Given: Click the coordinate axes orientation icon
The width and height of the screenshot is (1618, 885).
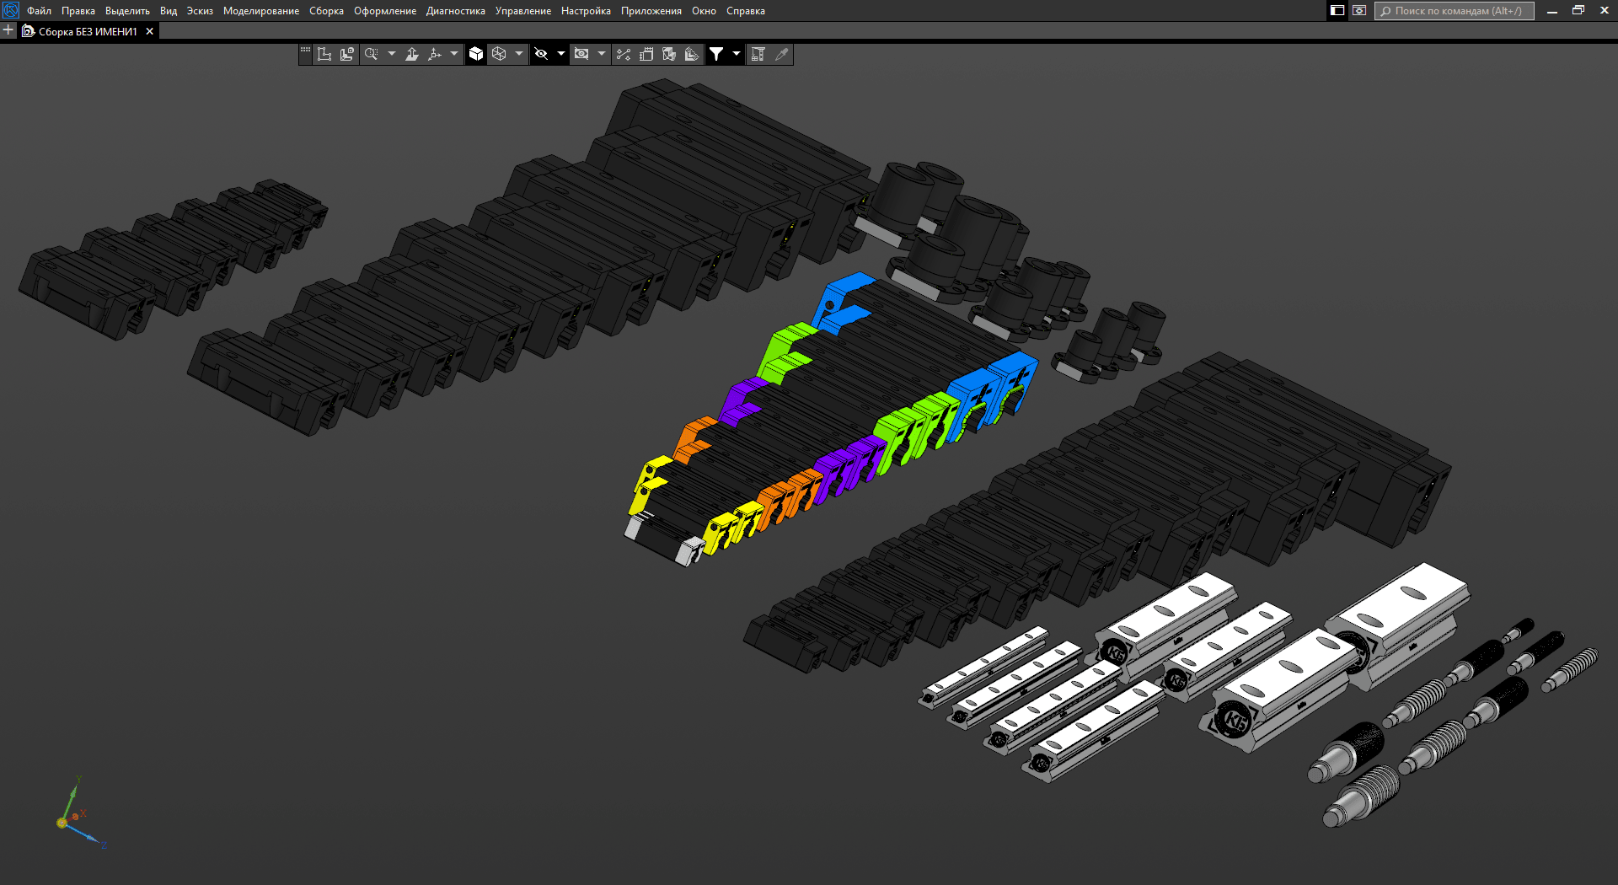Looking at the screenshot, I should (435, 54).
